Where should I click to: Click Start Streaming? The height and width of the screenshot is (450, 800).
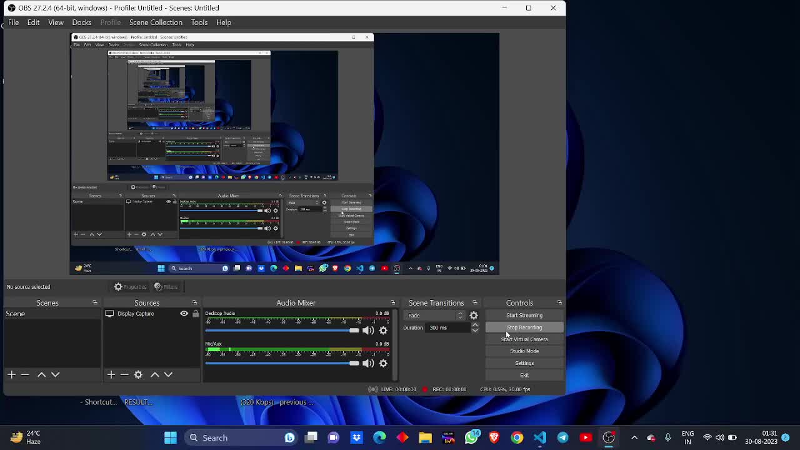pyautogui.click(x=524, y=316)
